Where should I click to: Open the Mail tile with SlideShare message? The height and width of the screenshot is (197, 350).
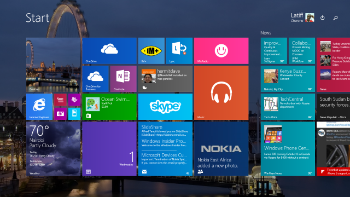165,149
